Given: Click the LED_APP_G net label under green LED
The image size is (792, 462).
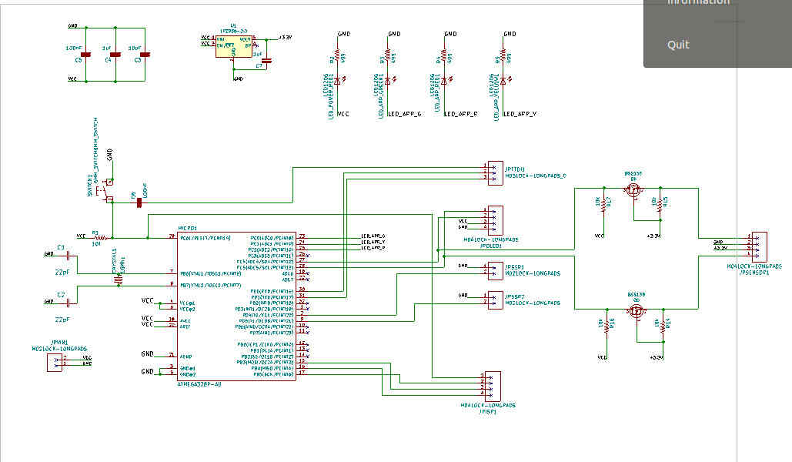Looking at the screenshot, I should (405, 114).
